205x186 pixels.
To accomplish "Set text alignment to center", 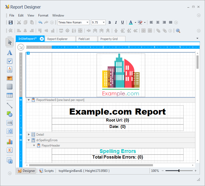I will point(158,22).
